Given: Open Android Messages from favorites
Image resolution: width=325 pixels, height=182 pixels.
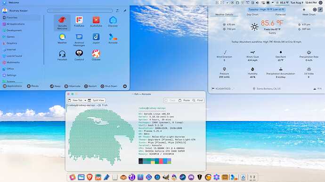Looking at the screenshot, I should [x=79, y=40].
